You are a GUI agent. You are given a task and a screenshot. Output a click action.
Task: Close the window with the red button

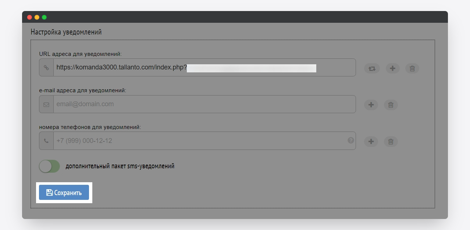pyautogui.click(x=30, y=17)
